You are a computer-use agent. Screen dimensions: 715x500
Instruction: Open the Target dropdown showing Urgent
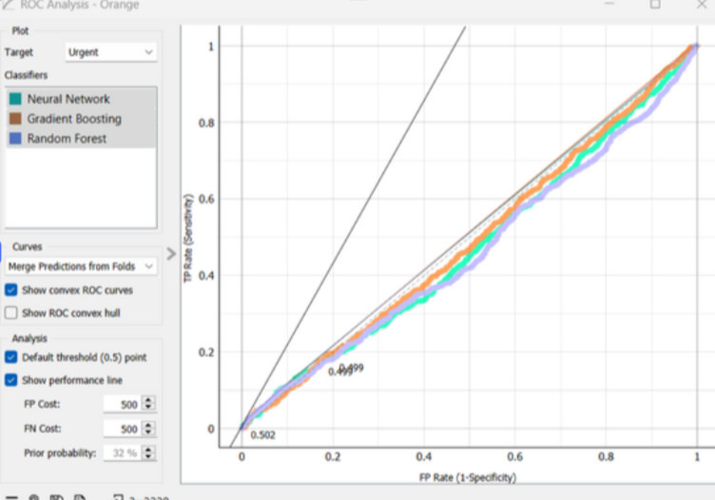click(x=111, y=52)
